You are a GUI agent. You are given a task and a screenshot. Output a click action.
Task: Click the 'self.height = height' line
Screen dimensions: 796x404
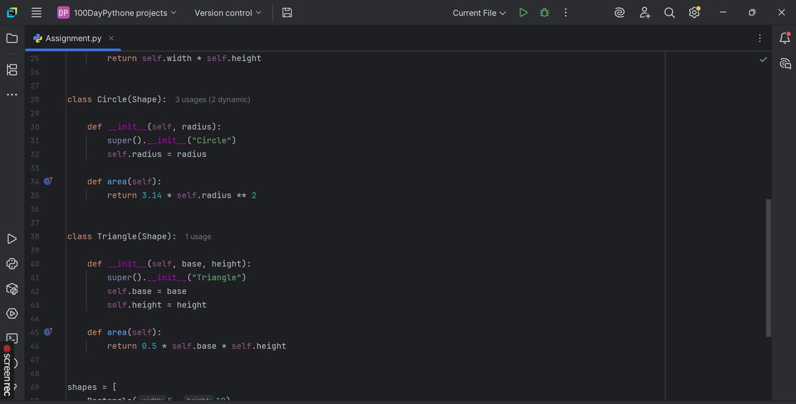(x=157, y=305)
